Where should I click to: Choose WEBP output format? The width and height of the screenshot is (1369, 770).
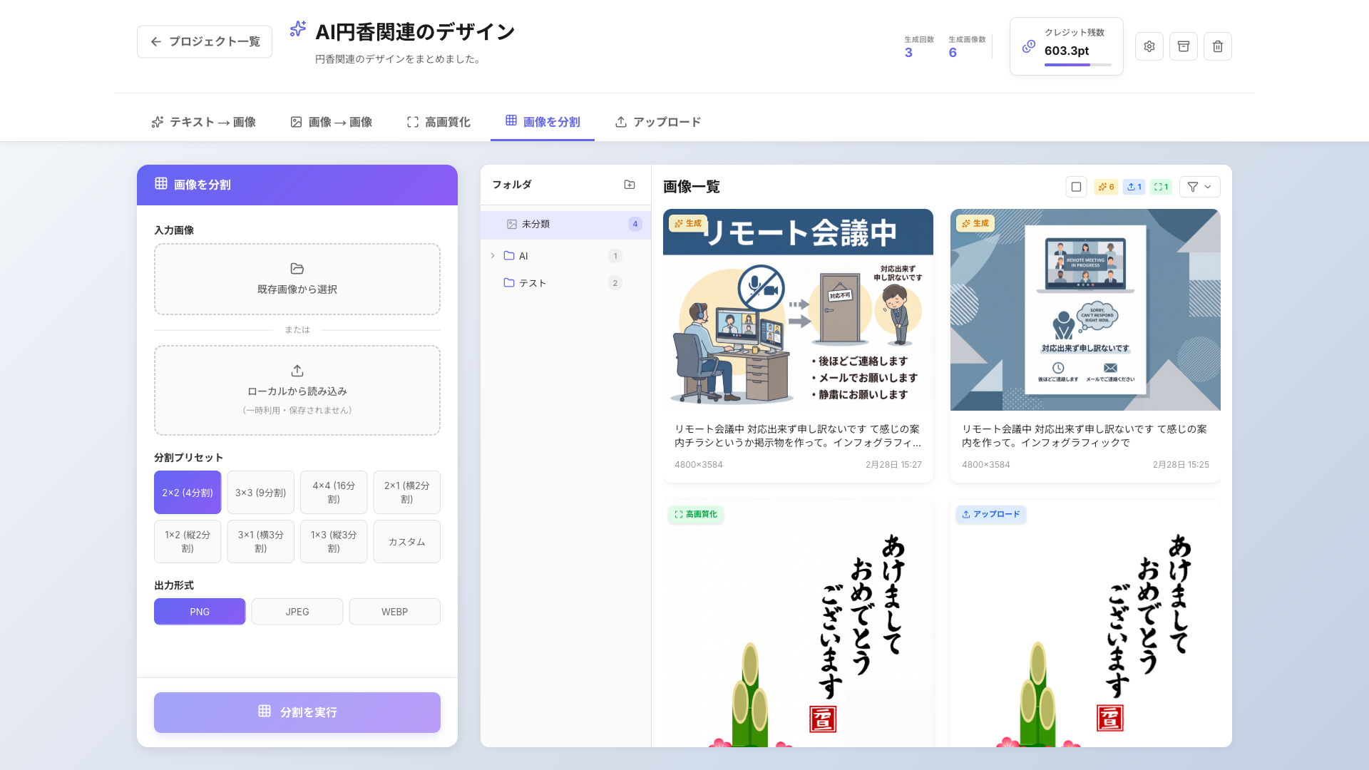[394, 612]
